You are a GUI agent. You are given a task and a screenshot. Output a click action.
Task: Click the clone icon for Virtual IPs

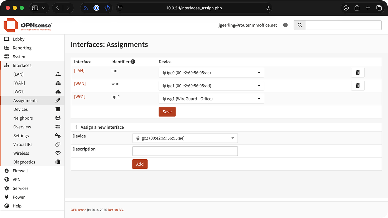[58, 144]
